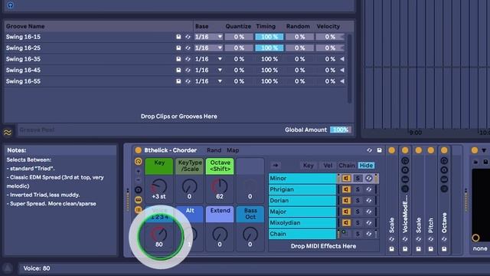490x276 pixels.
Task: Solo the Dorian chain
Action: tap(358, 201)
